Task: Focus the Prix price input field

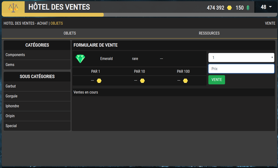Action: click(x=242, y=69)
